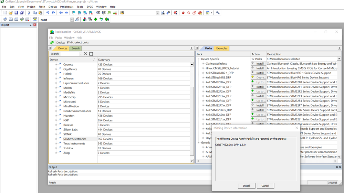Open the Packs menu in Pack Installer
This screenshot has width=344, height=193.
click(59, 38)
